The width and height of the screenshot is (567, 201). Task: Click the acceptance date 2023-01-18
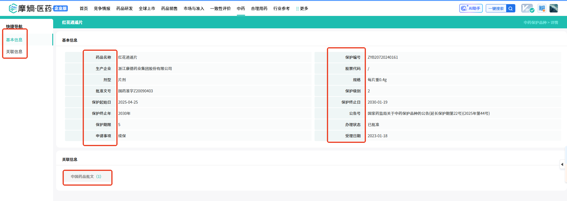tap(377, 136)
